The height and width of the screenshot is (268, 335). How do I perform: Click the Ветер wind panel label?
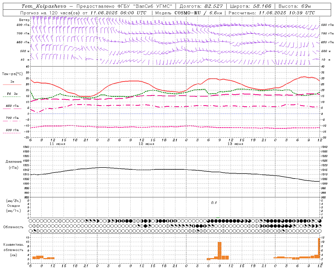pyautogui.click(x=24, y=20)
